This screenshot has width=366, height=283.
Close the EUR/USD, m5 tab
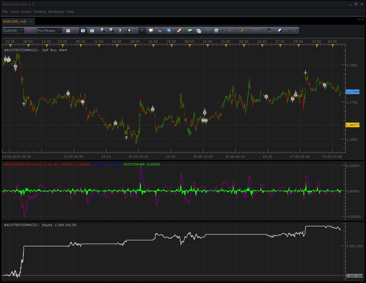pos(32,21)
